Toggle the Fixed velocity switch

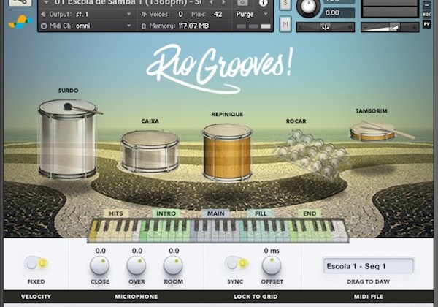[x=36, y=263]
